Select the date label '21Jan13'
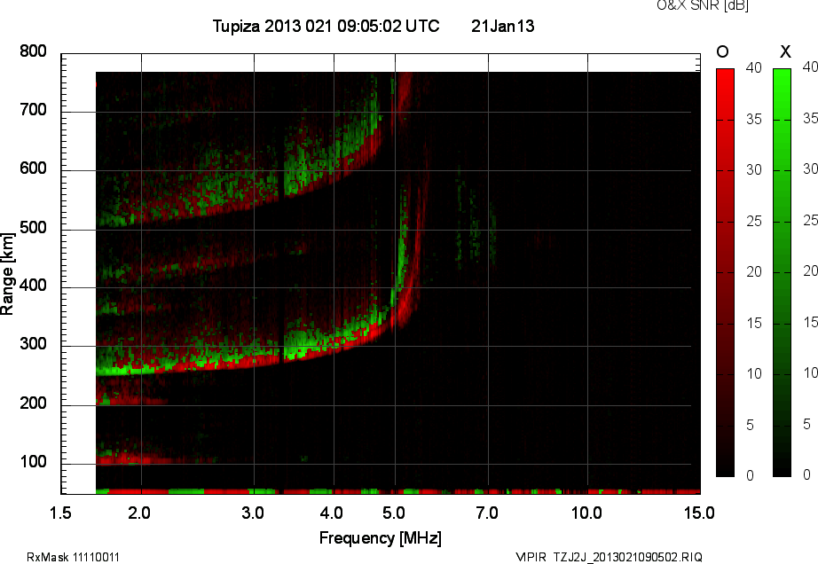Screen dimensions: 818x564 pos(502,26)
